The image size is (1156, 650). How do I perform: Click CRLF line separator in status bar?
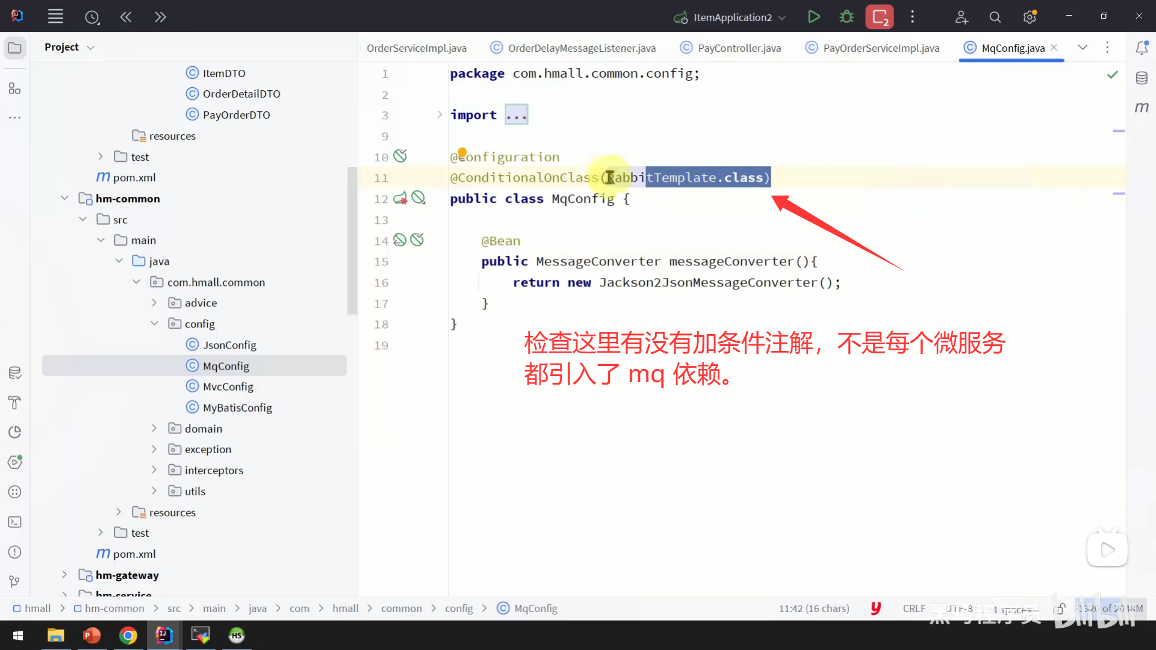click(x=914, y=608)
